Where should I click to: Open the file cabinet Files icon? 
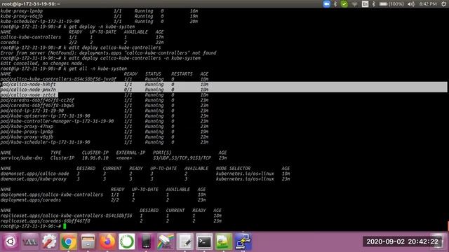pos(88,241)
